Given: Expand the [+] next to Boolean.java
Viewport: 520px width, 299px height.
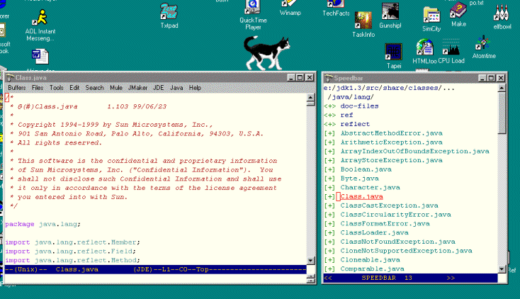Looking at the screenshot, I should 330,169.
